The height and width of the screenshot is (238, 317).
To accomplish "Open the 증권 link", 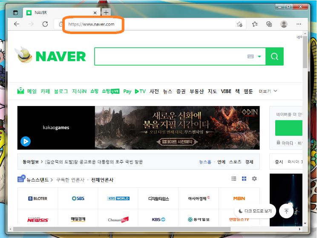I will pos(181,91).
